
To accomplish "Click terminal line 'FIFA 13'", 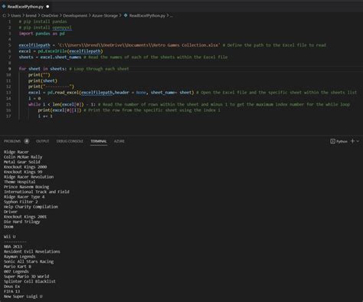I will pyautogui.click(x=11, y=291).
